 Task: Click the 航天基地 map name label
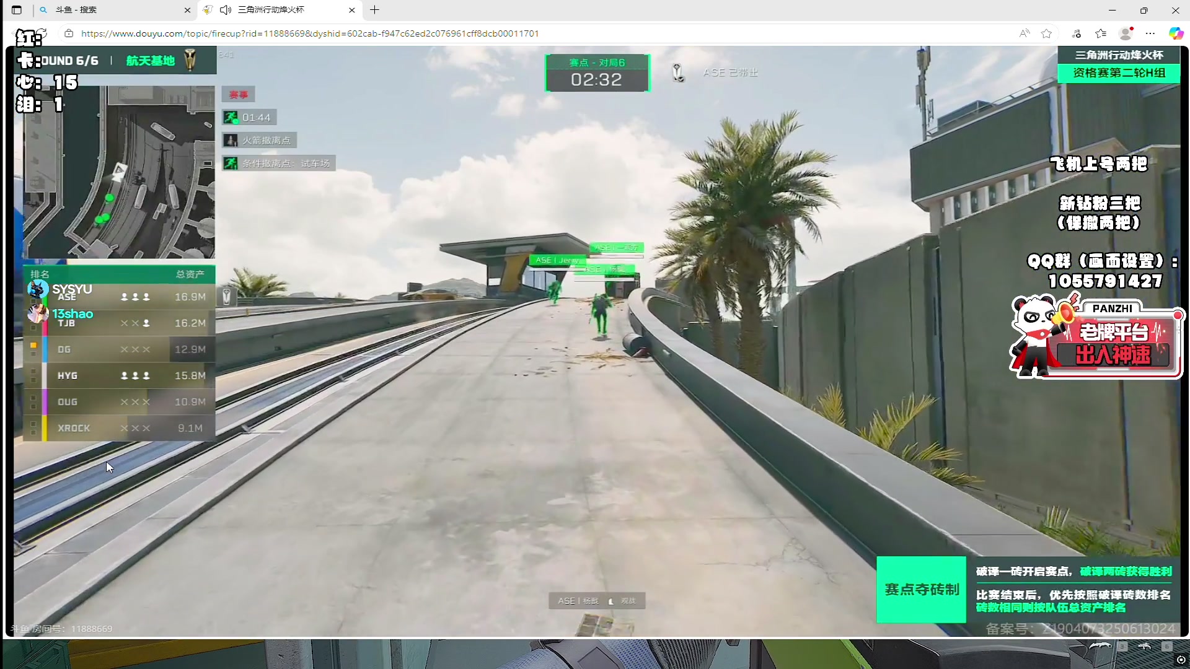click(x=150, y=61)
